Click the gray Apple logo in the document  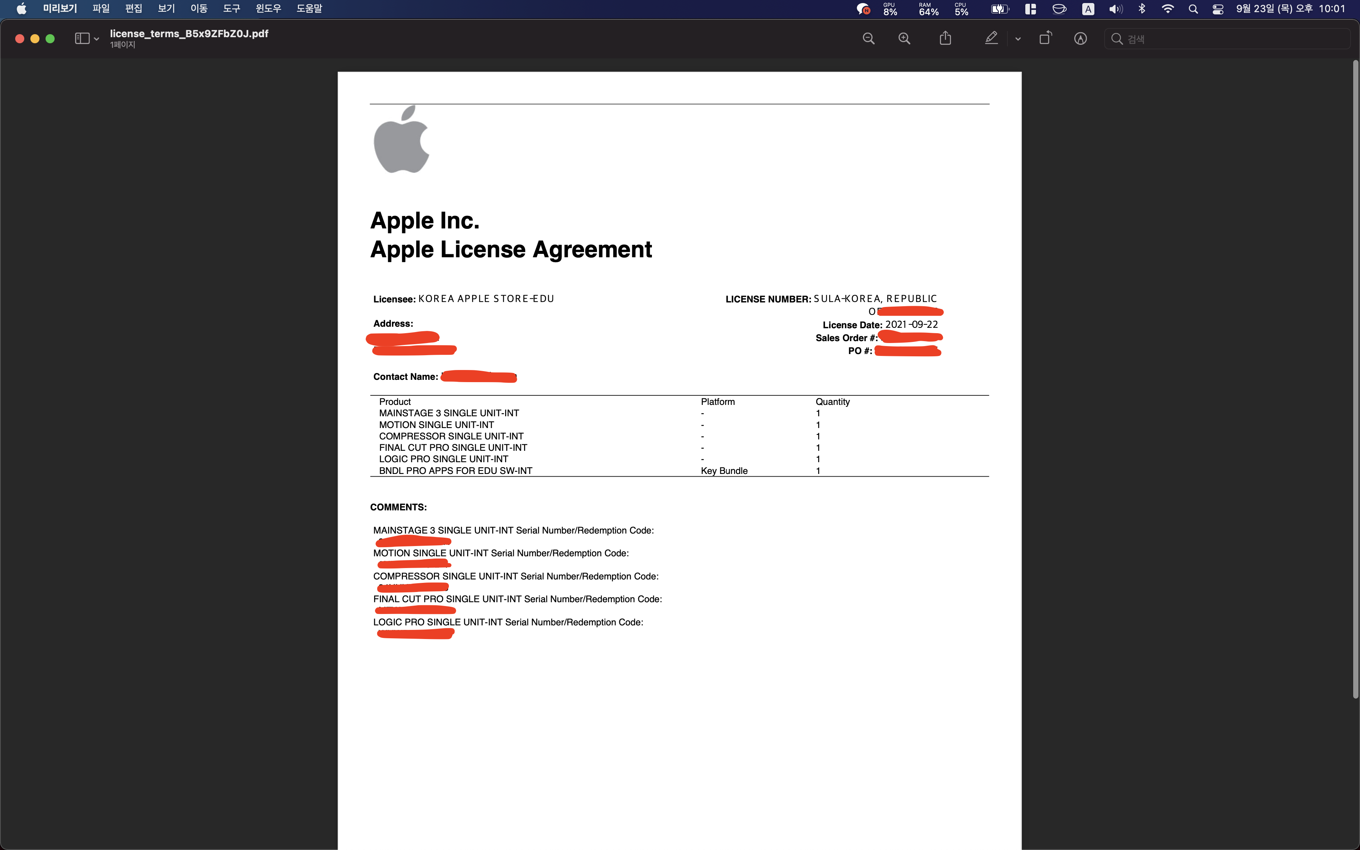tap(401, 139)
